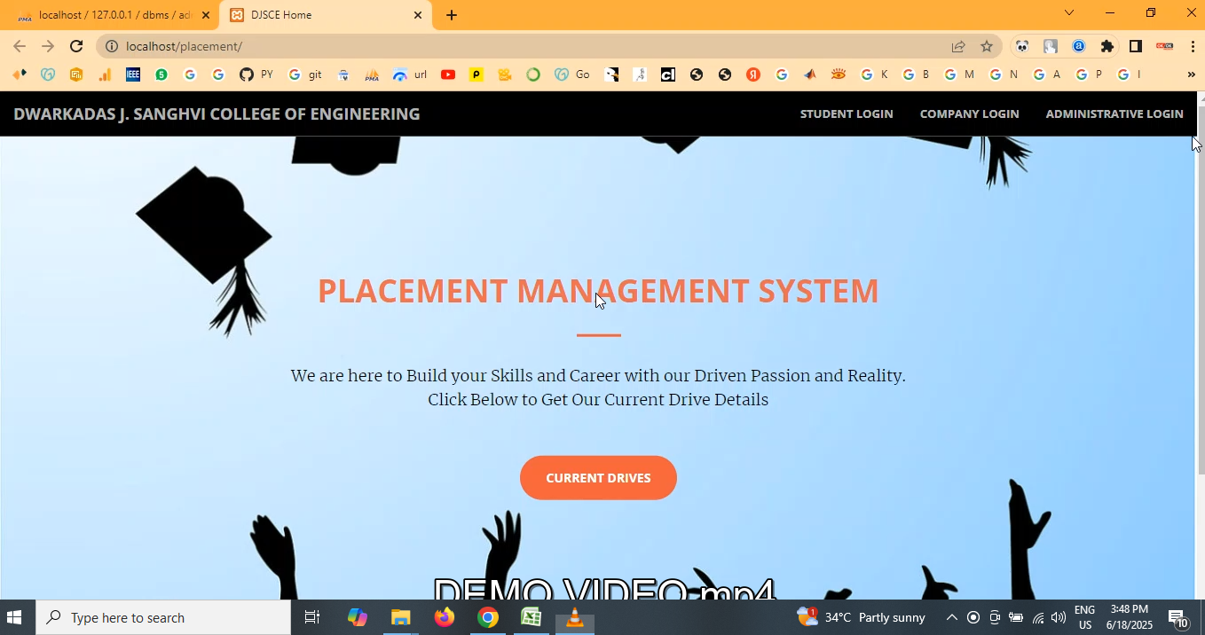Open a new browser tab
This screenshot has height=635, width=1205.
pos(452,15)
